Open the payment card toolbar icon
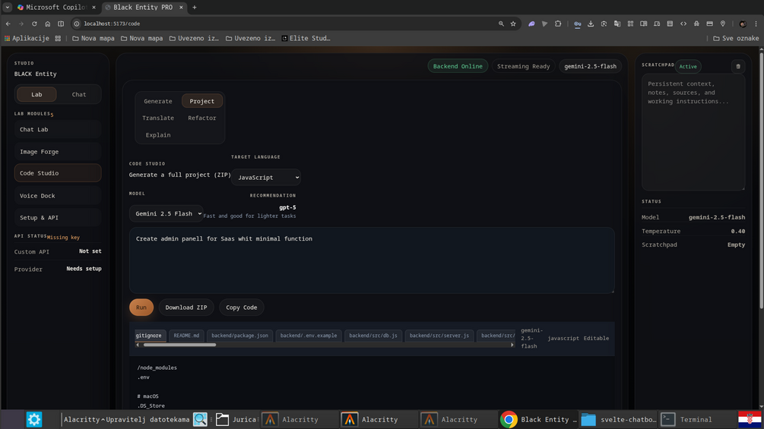764x429 pixels. tap(709, 24)
